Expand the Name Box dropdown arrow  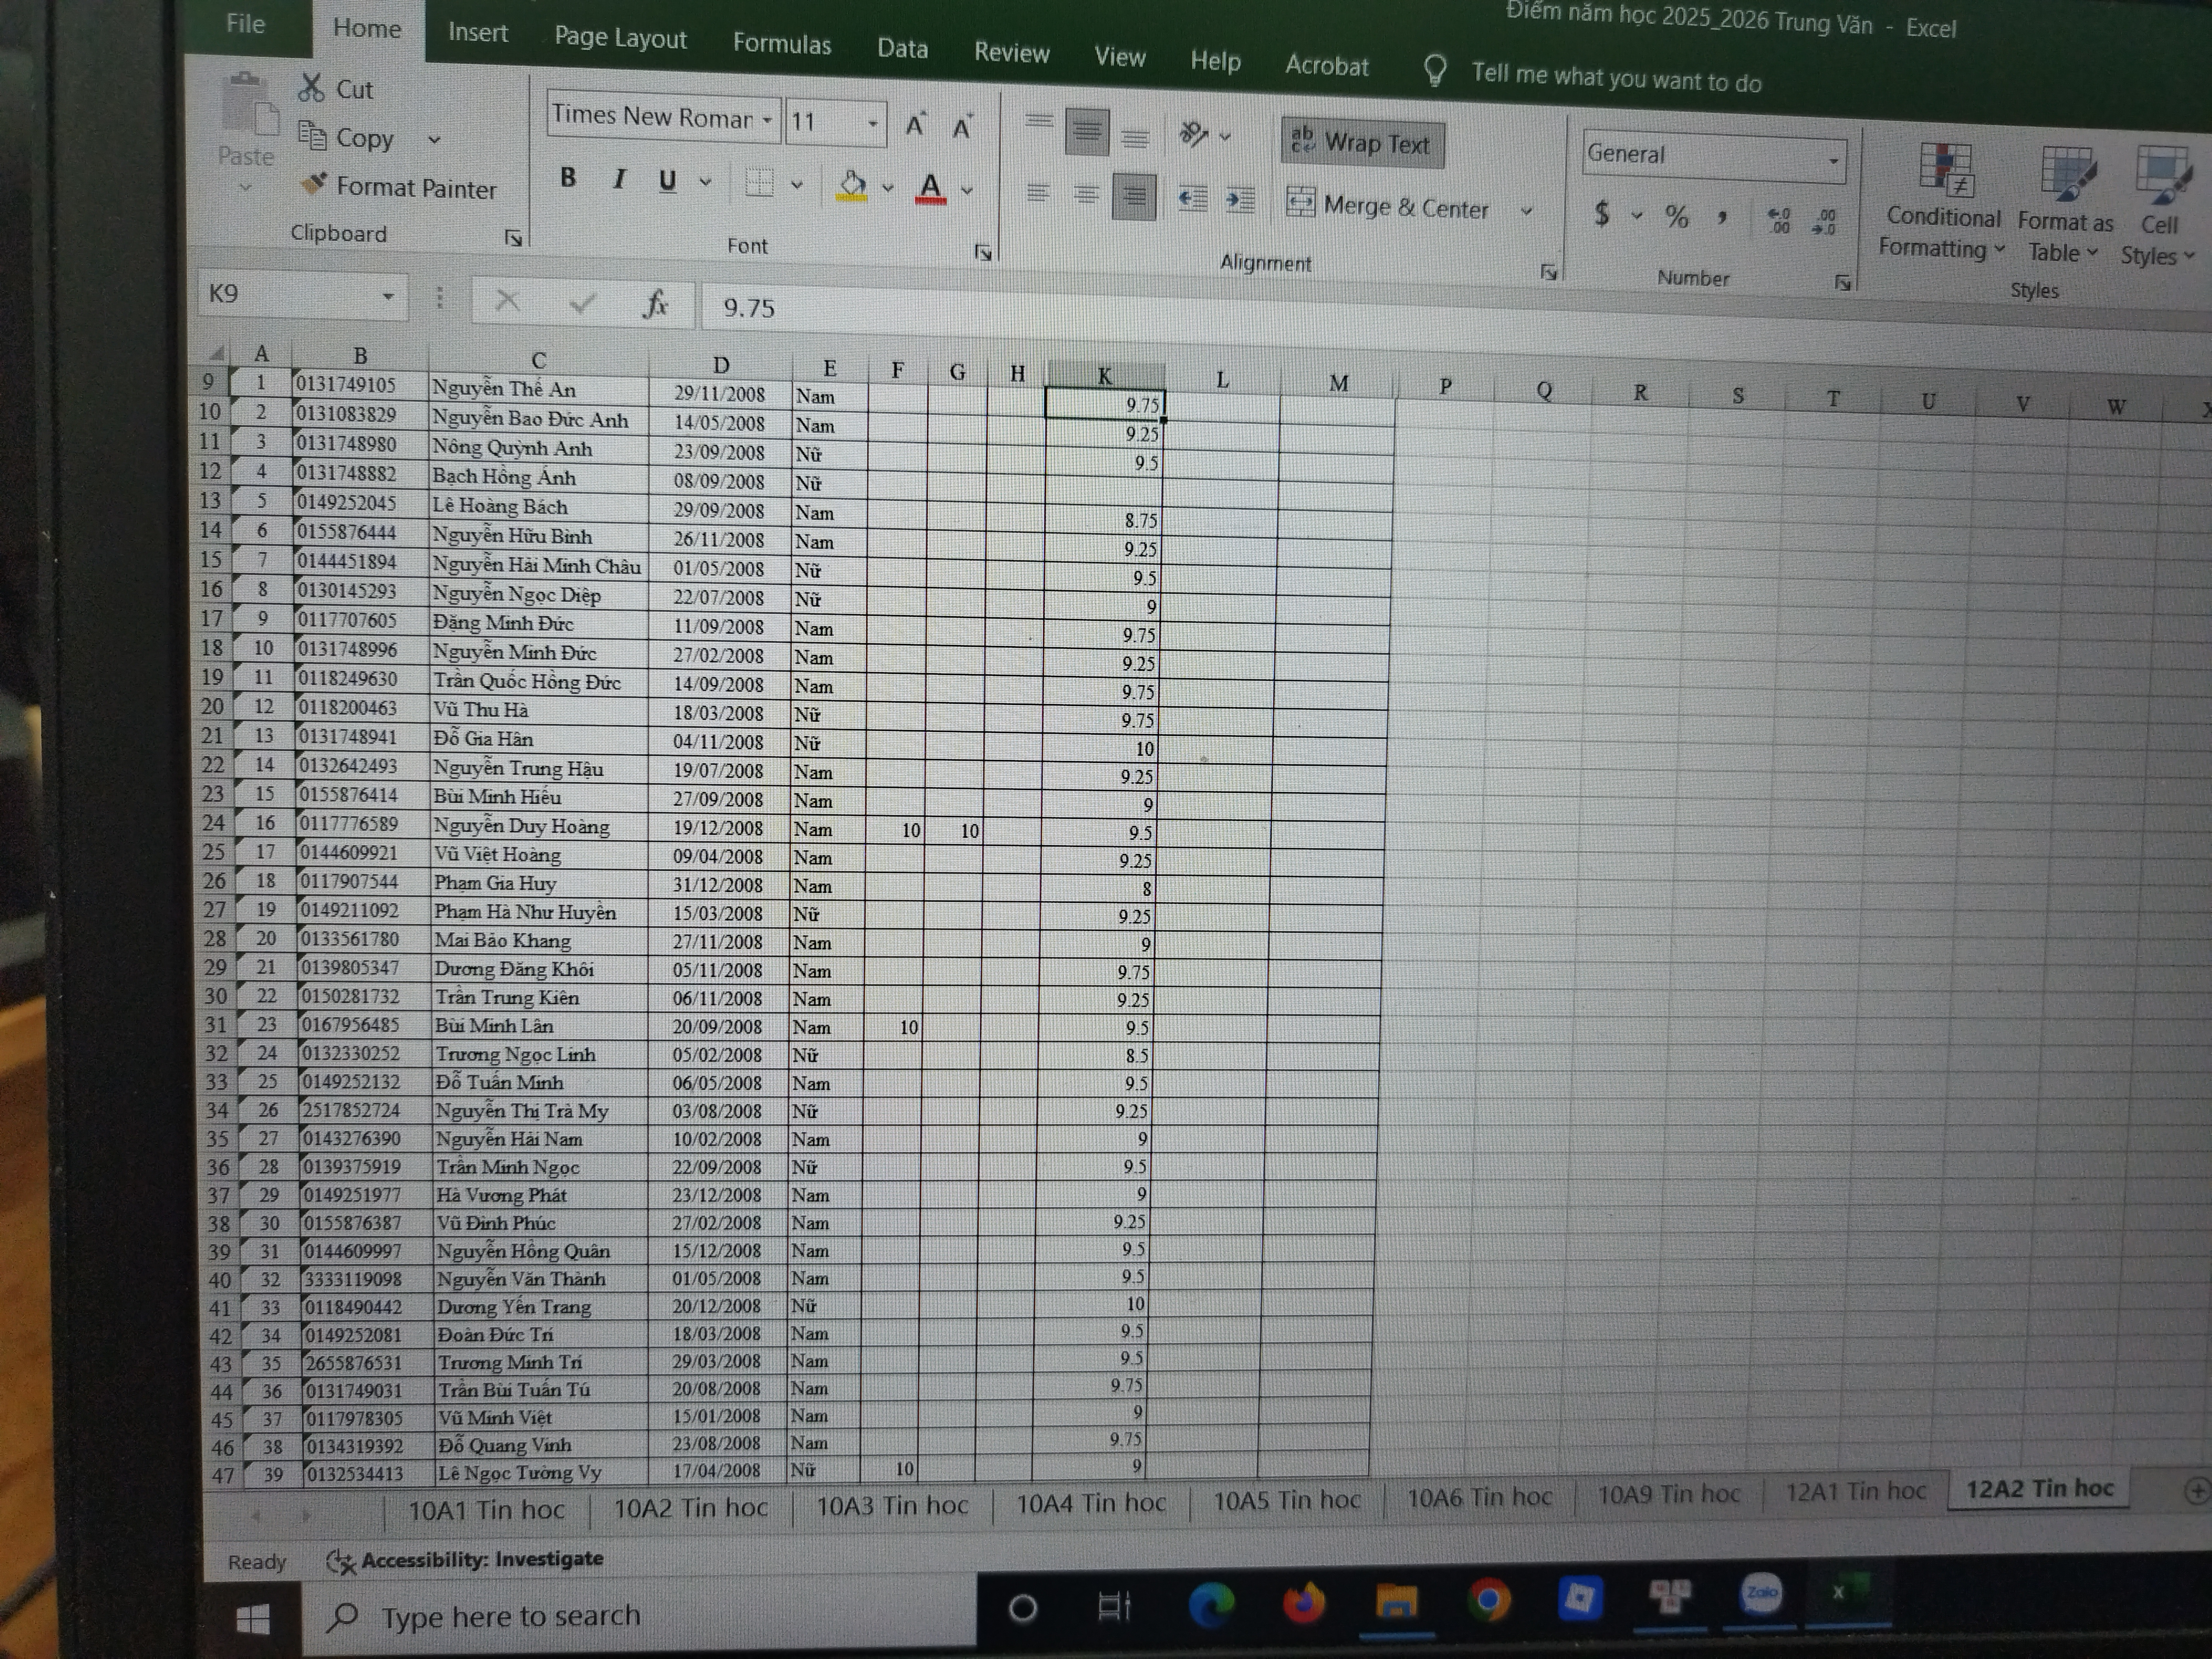click(x=388, y=296)
